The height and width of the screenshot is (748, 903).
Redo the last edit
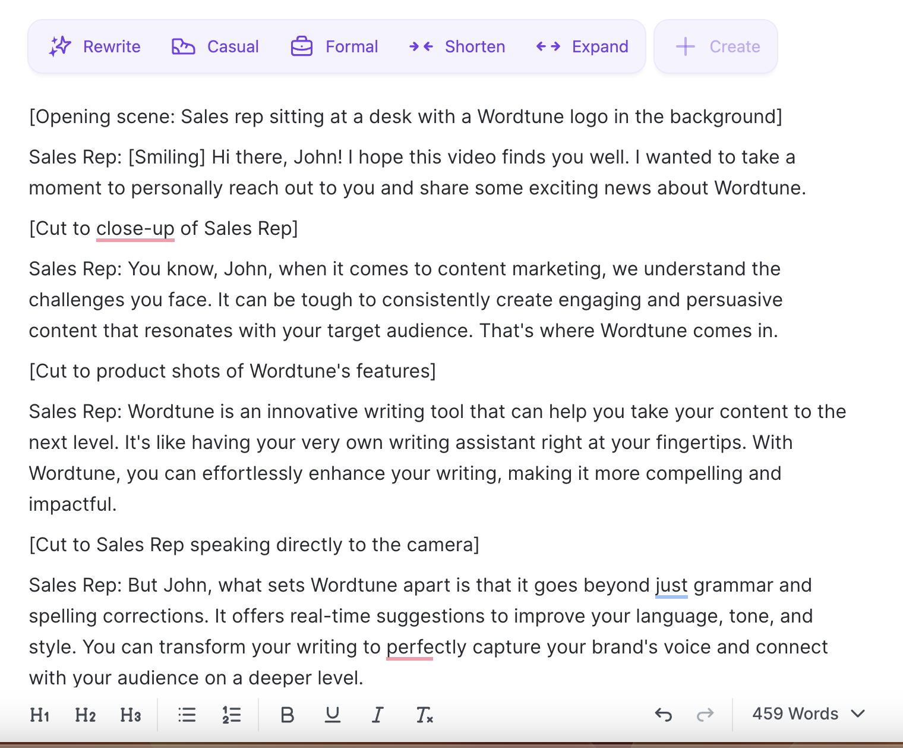[705, 714]
